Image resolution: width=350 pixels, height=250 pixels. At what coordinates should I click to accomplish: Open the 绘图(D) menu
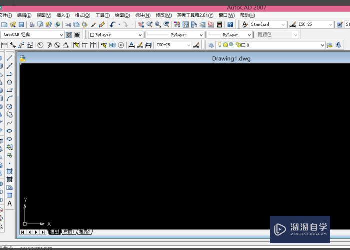(123, 15)
